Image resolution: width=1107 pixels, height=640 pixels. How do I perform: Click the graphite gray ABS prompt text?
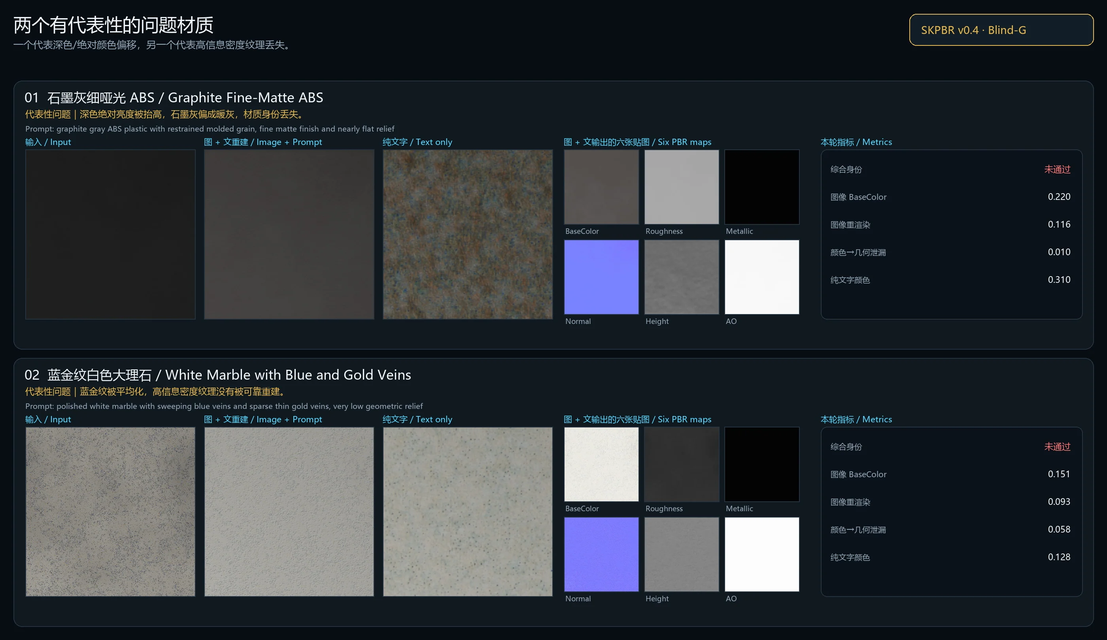point(210,129)
